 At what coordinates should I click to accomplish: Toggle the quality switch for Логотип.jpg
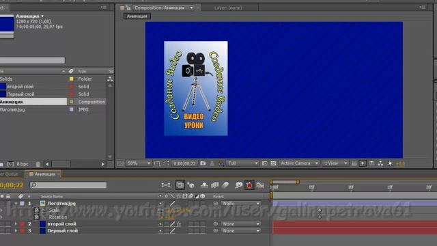coord(173,204)
